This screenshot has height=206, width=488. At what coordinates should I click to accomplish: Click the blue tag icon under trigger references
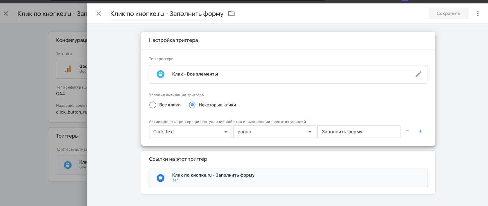pos(161,178)
